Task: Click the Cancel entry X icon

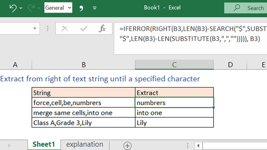Action: point(65,28)
